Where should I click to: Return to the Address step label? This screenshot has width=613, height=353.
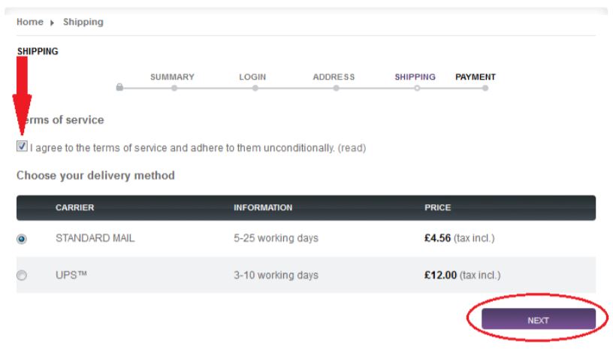click(x=334, y=77)
